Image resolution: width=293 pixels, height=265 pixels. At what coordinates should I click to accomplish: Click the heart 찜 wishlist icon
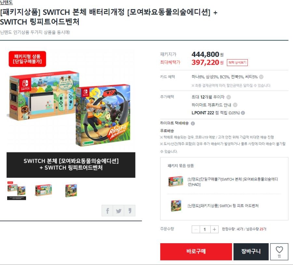pos(279,252)
